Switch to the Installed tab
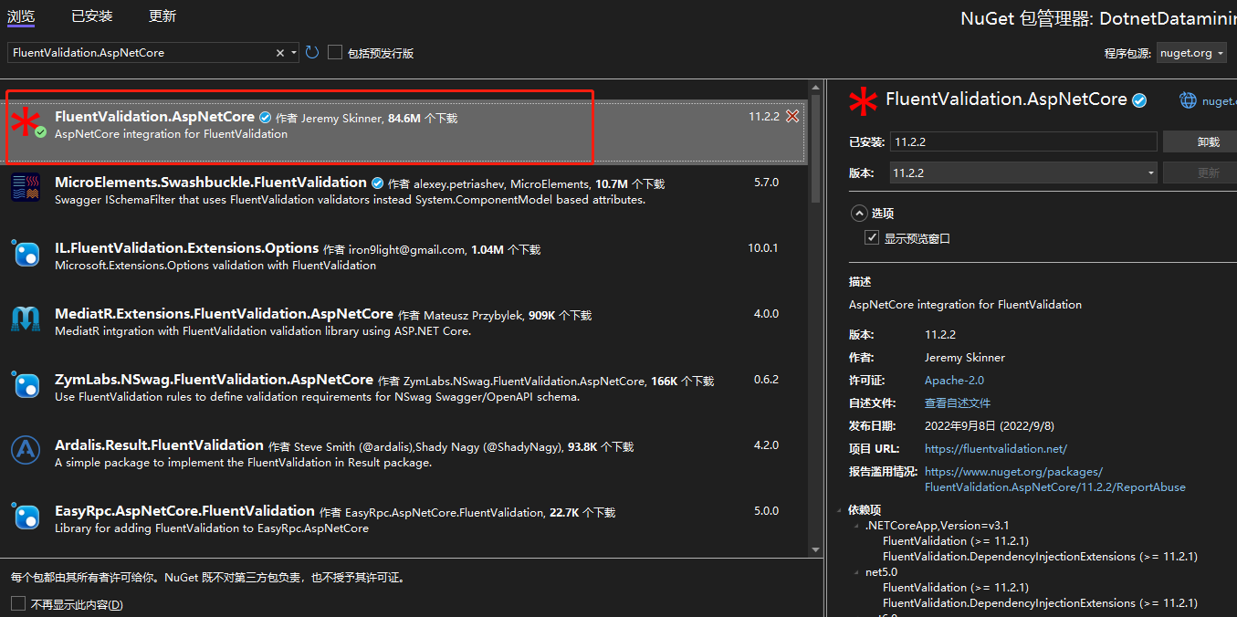The image size is (1237, 617). coord(92,16)
